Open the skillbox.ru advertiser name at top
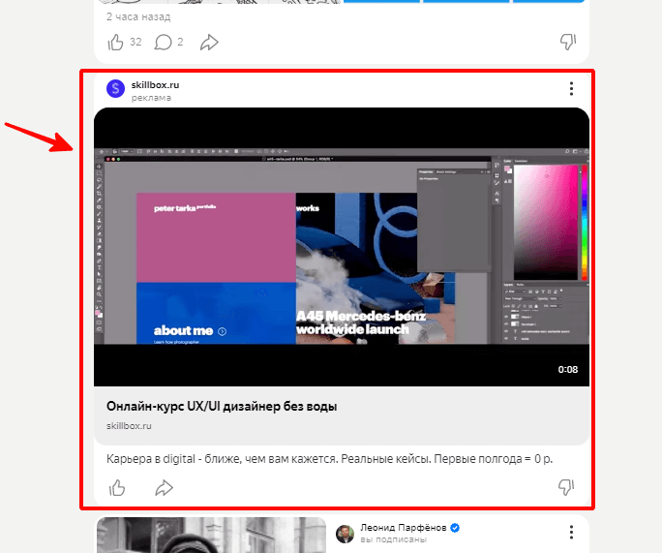Image resolution: width=662 pixels, height=553 pixels. pyautogui.click(x=155, y=84)
